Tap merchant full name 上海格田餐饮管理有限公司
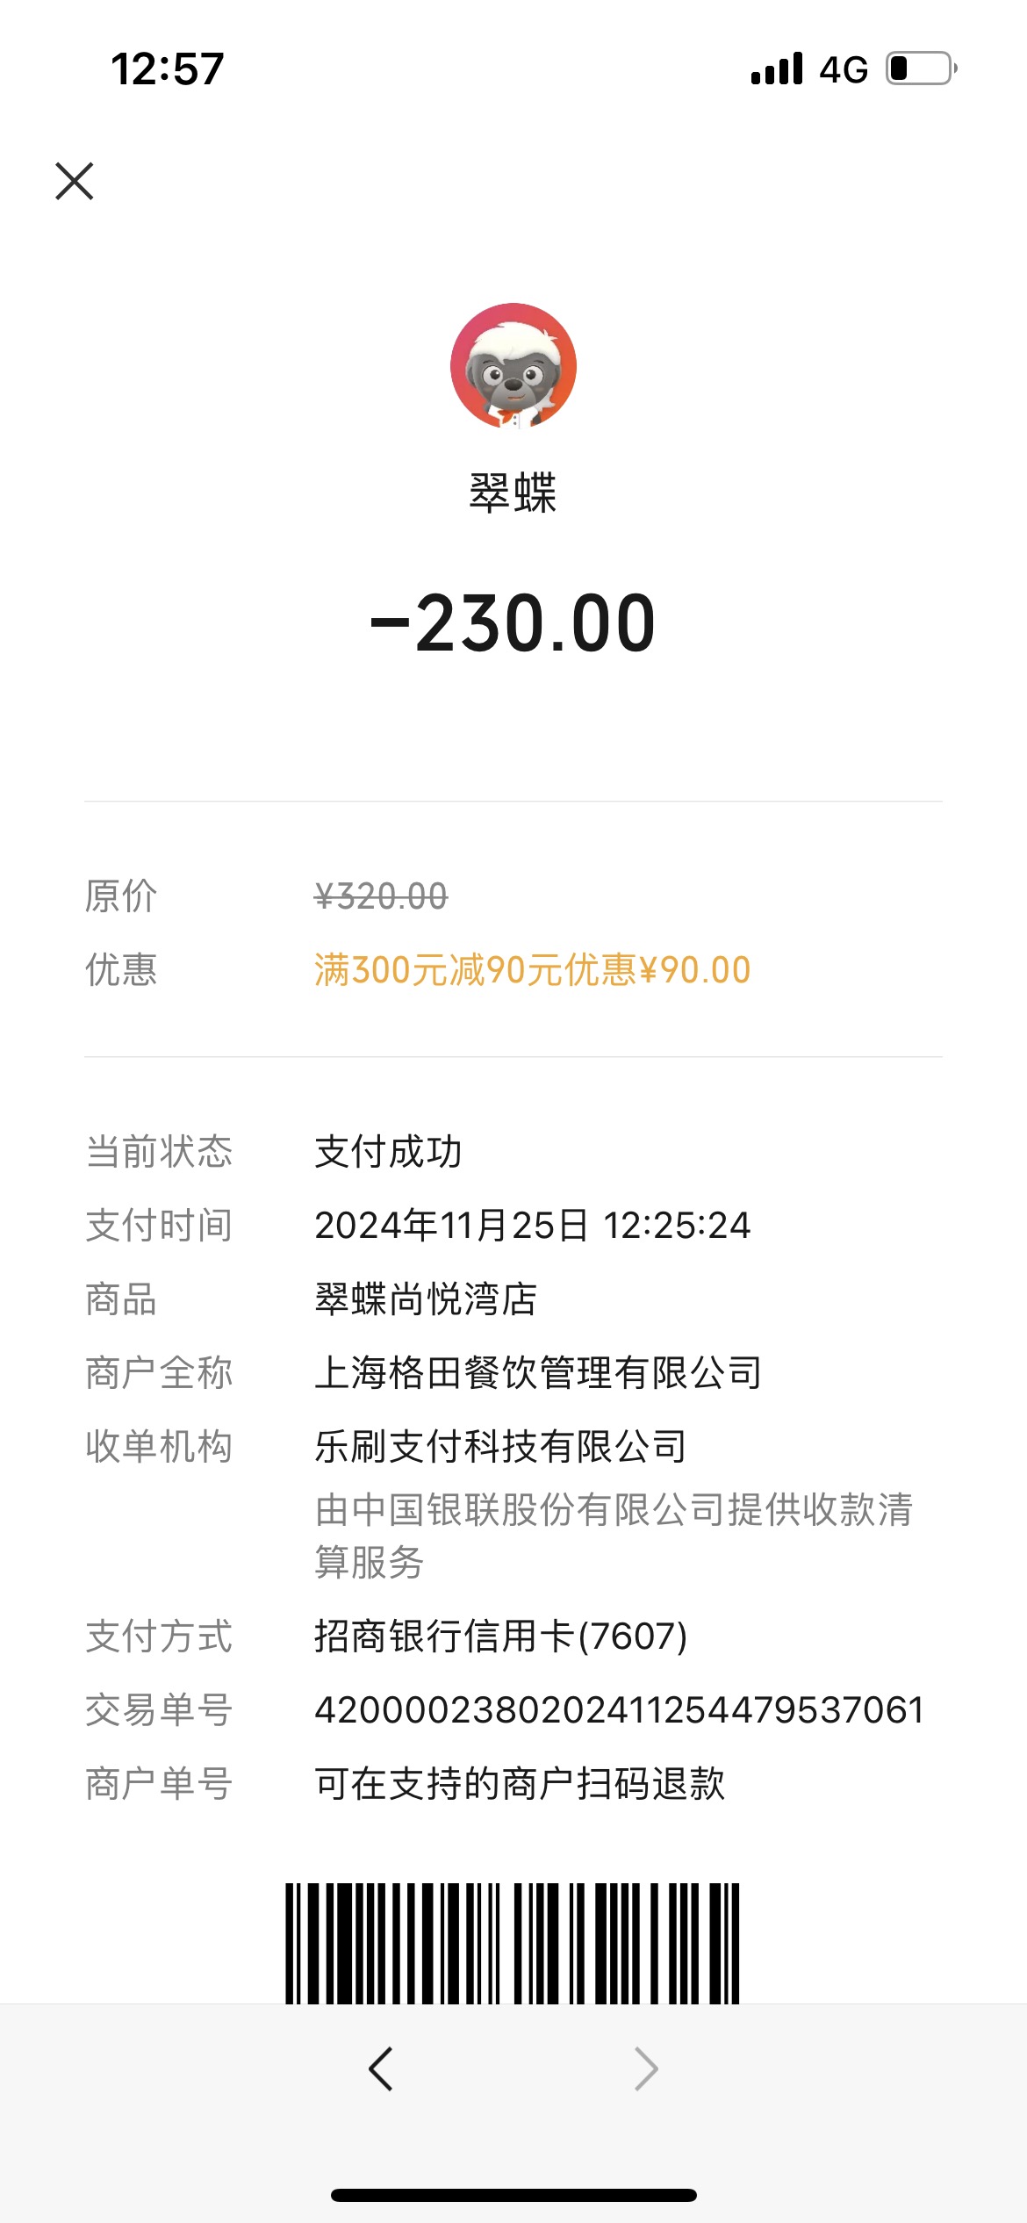The height and width of the screenshot is (2223, 1027). tap(538, 1372)
